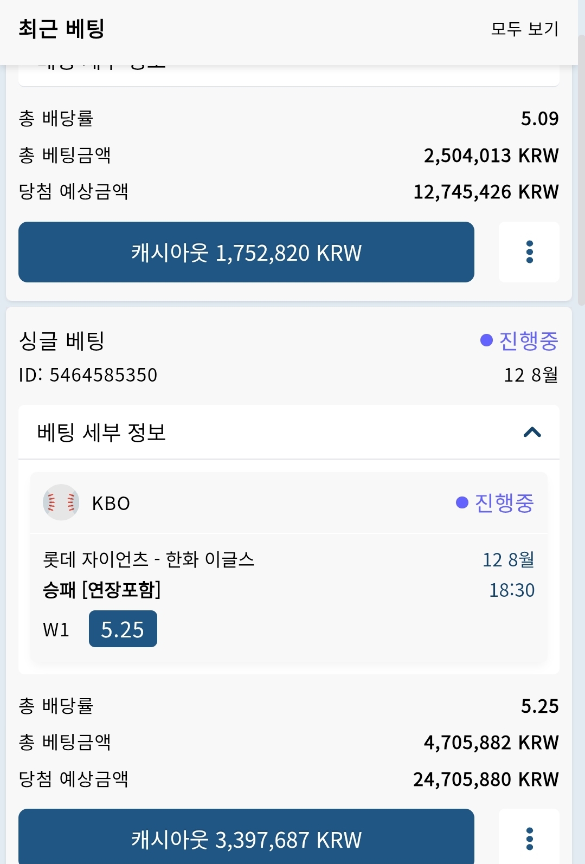
Task: Open three-dot menu beside 1,752,820 cashout
Action: (529, 252)
